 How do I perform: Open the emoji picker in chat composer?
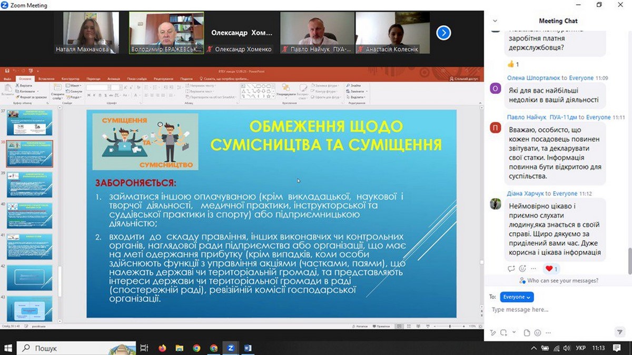(538, 333)
